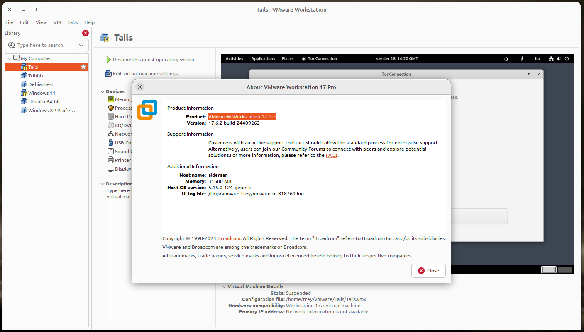Click the Ubuntu 64-bit VM icon
The width and height of the screenshot is (584, 332).
[24, 101]
